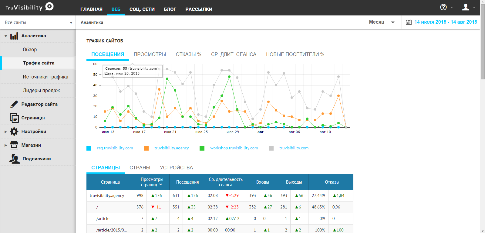Click the reg.truvisibility.com legend link
Viewport: 485px width, 233px height.
coord(115,148)
